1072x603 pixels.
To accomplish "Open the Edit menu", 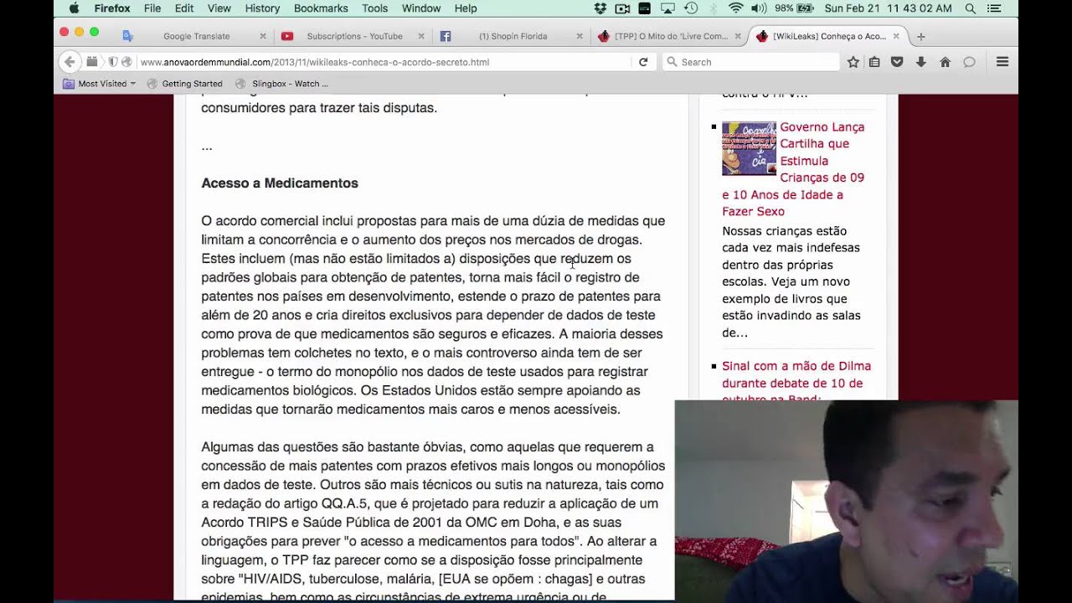I will [184, 8].
